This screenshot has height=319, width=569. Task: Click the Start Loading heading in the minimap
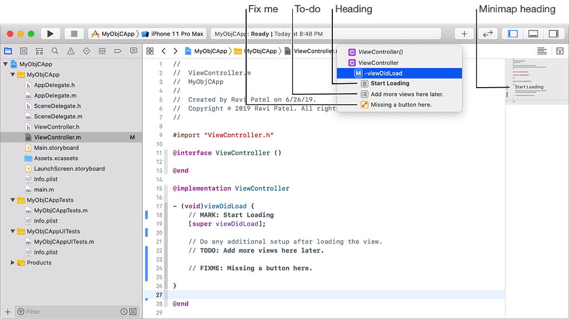529,87
